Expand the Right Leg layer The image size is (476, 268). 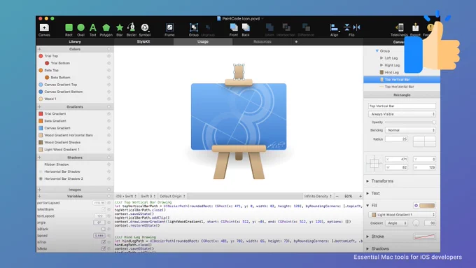point(381,65)
